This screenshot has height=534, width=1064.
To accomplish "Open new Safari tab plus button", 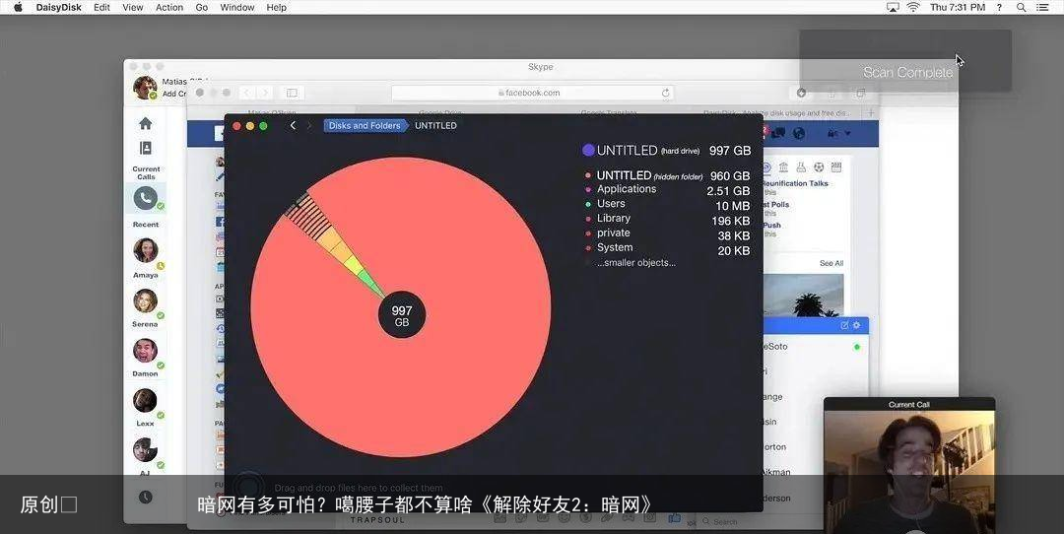I will coord(871,112).
